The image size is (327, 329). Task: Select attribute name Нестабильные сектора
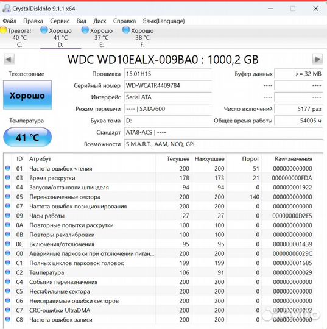click(x=60, y=291)
